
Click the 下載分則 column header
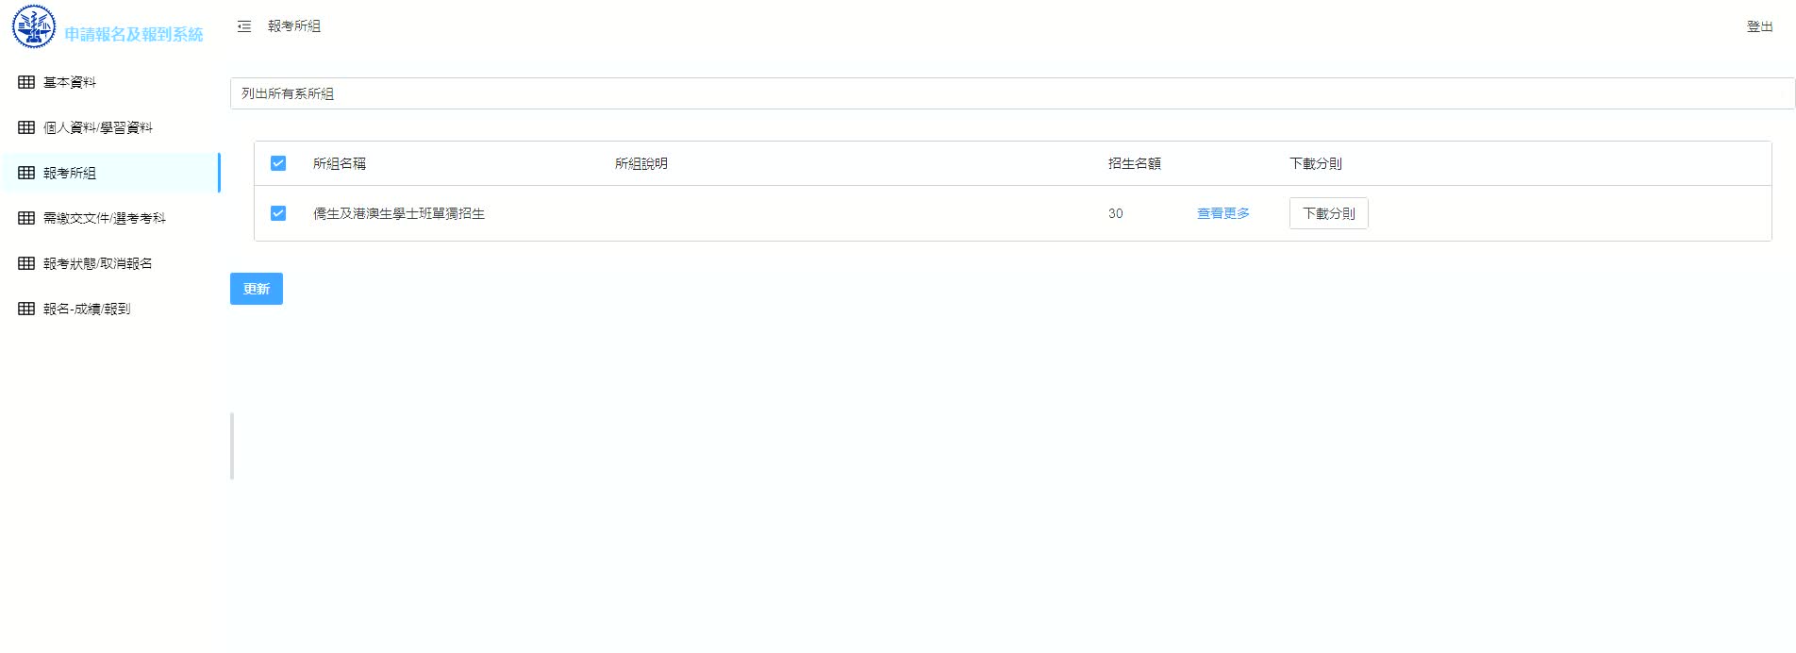[1316, 163]
